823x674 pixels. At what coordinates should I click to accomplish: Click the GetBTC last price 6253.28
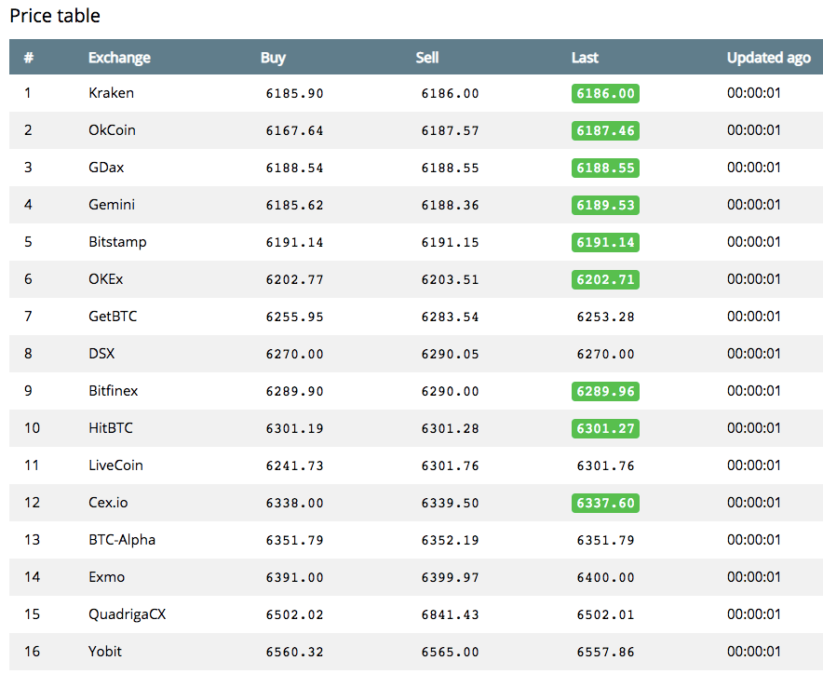[605, 317]
